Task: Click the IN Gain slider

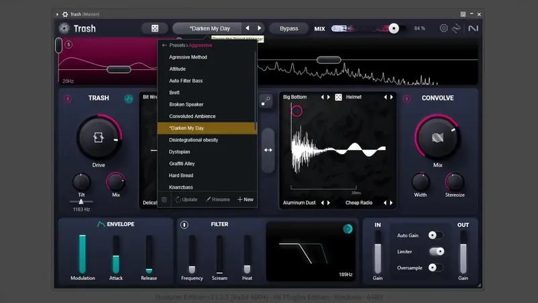Action: tap(378, 252)
